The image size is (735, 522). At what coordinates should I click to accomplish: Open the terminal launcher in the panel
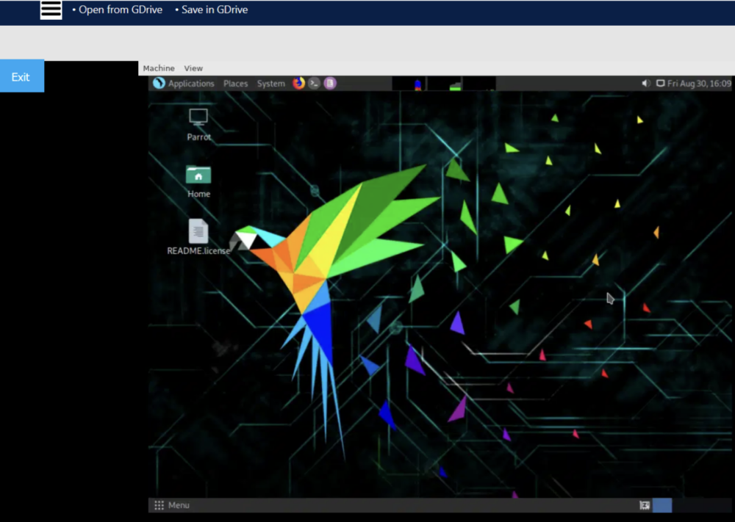click(x=314, y=83)
